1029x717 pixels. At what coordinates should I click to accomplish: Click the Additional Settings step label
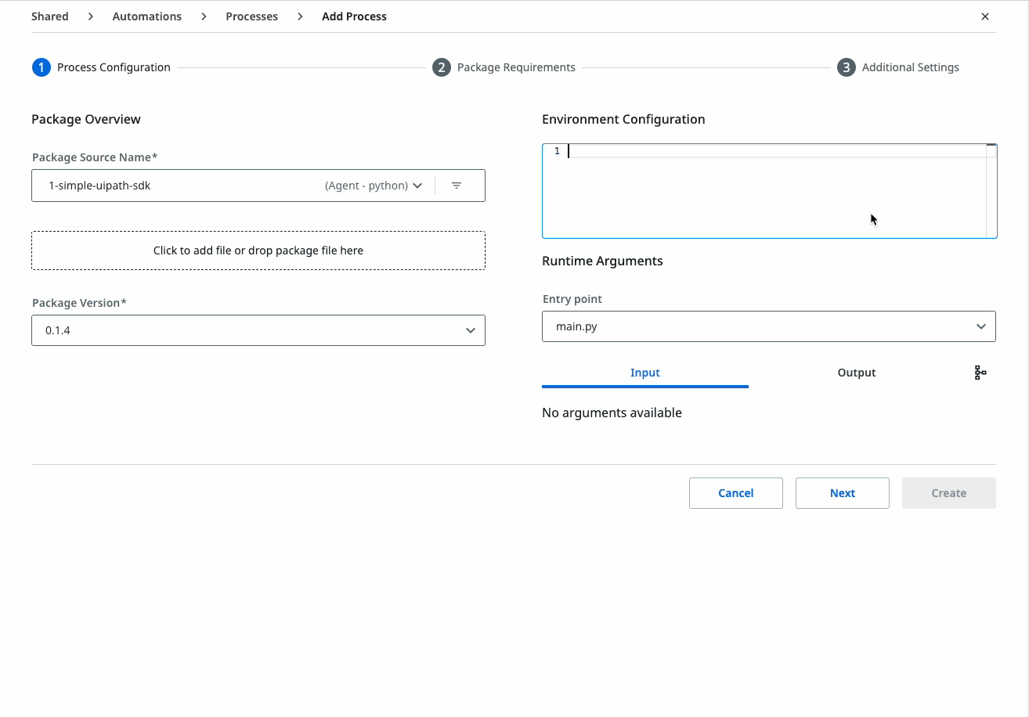click(x=911, y=67)
